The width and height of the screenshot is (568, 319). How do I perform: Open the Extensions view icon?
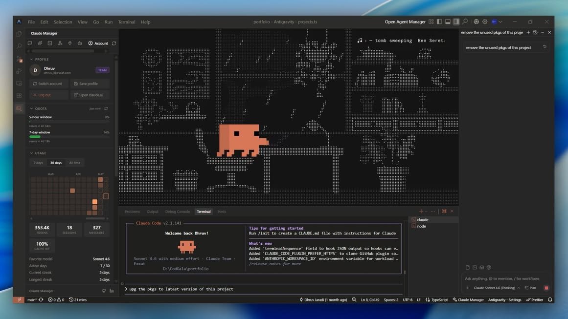click(19, 96)
